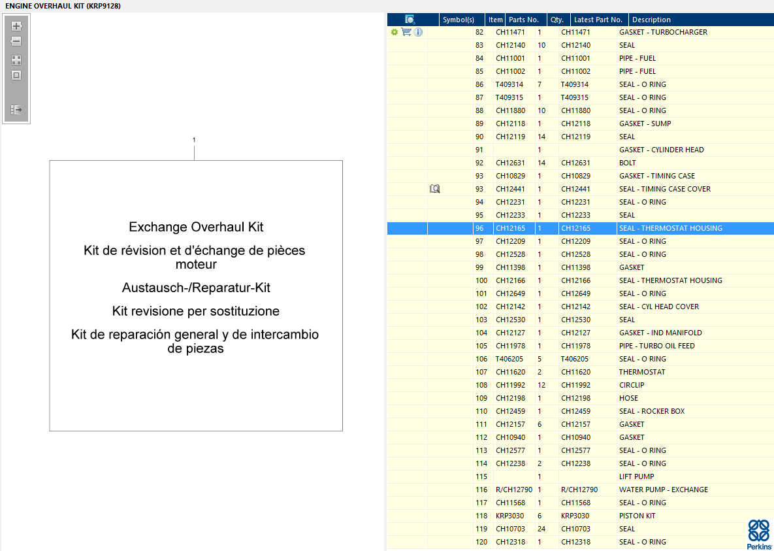The width and height of the screenshot is (774, 551).
Task: Click part number T409315
Action: pos(509,97)
